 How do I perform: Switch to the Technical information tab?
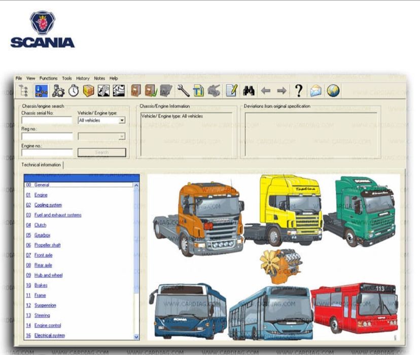pos(41,165)
